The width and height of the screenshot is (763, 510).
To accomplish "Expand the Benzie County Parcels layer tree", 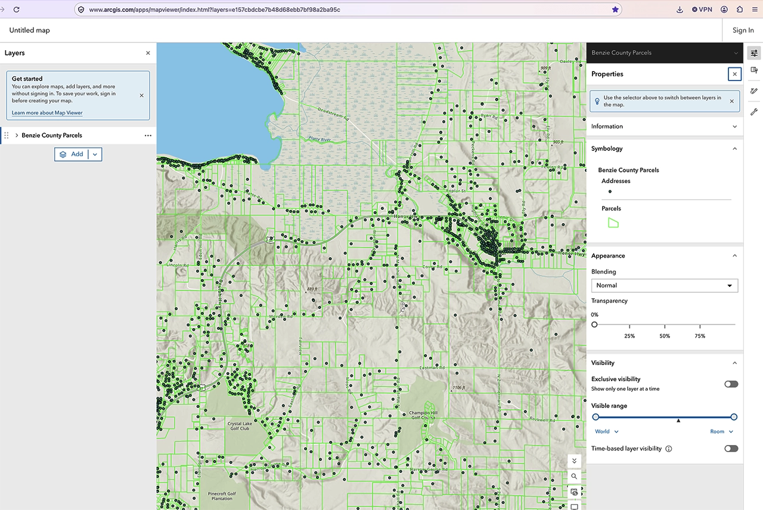I will click(x=17, y=135).
